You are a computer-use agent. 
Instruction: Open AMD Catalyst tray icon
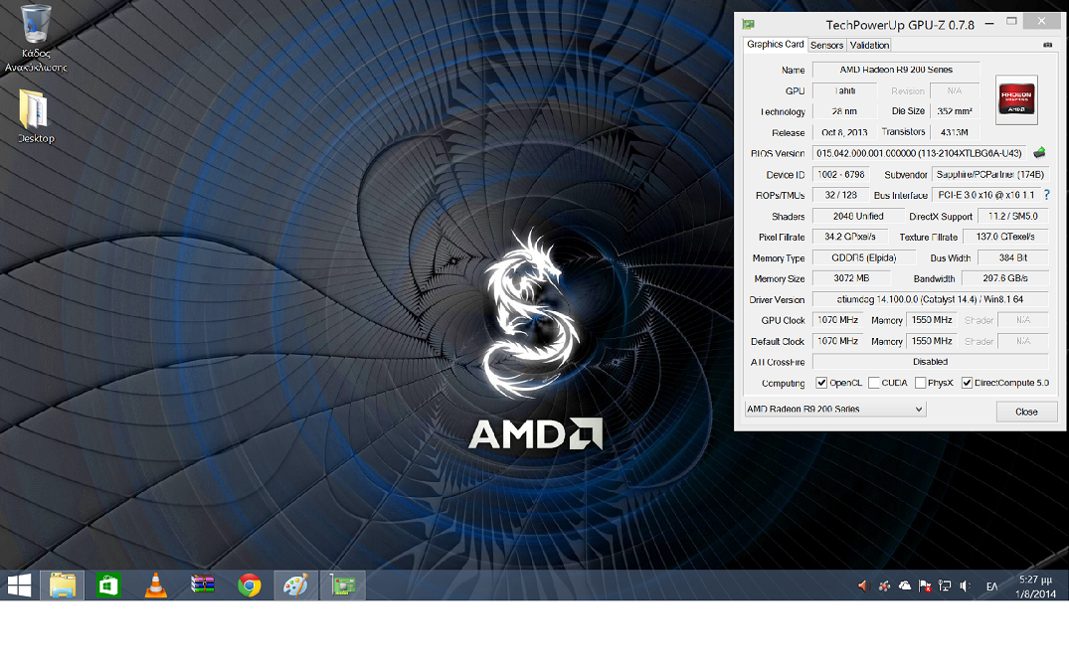(x=884, y=586)
